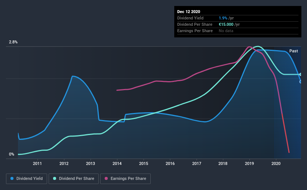Click the 2017 x-axis label
This screenshot has height=190, width=307.
point(197,163)
